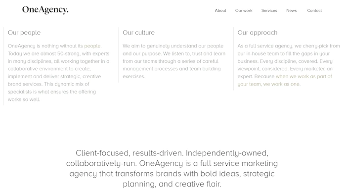346x191 pixels.
Task: Open the Contact page link
Action: [314, 10]
